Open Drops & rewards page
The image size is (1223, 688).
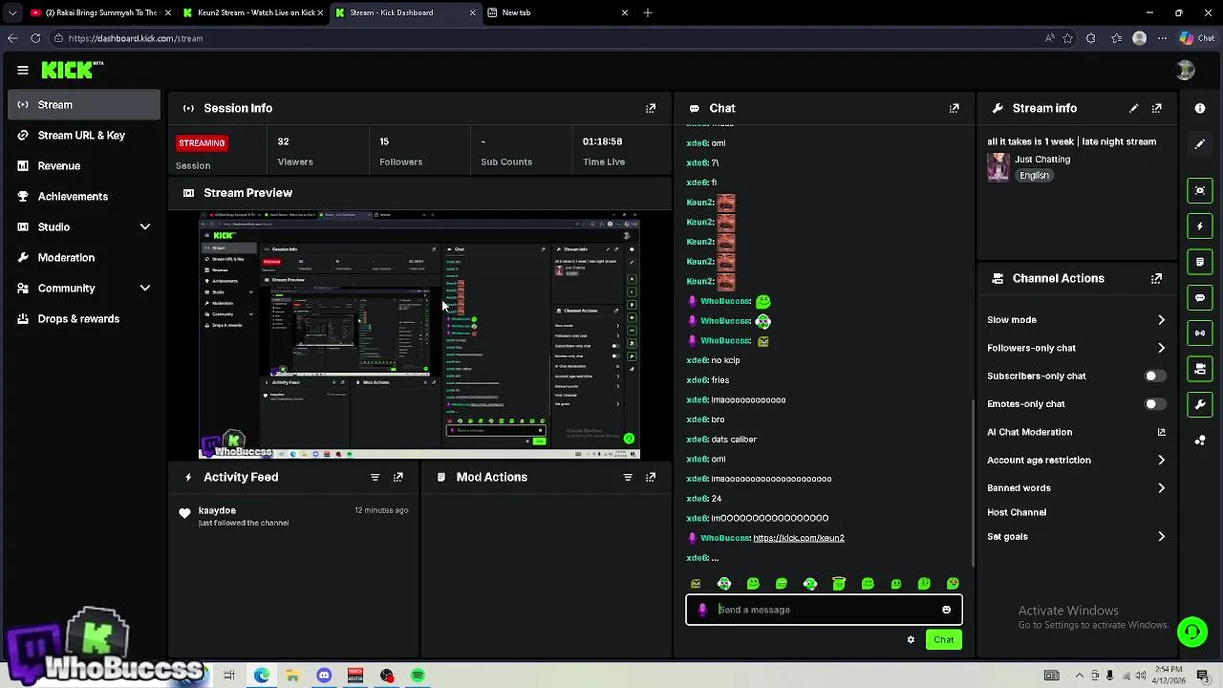84,319
